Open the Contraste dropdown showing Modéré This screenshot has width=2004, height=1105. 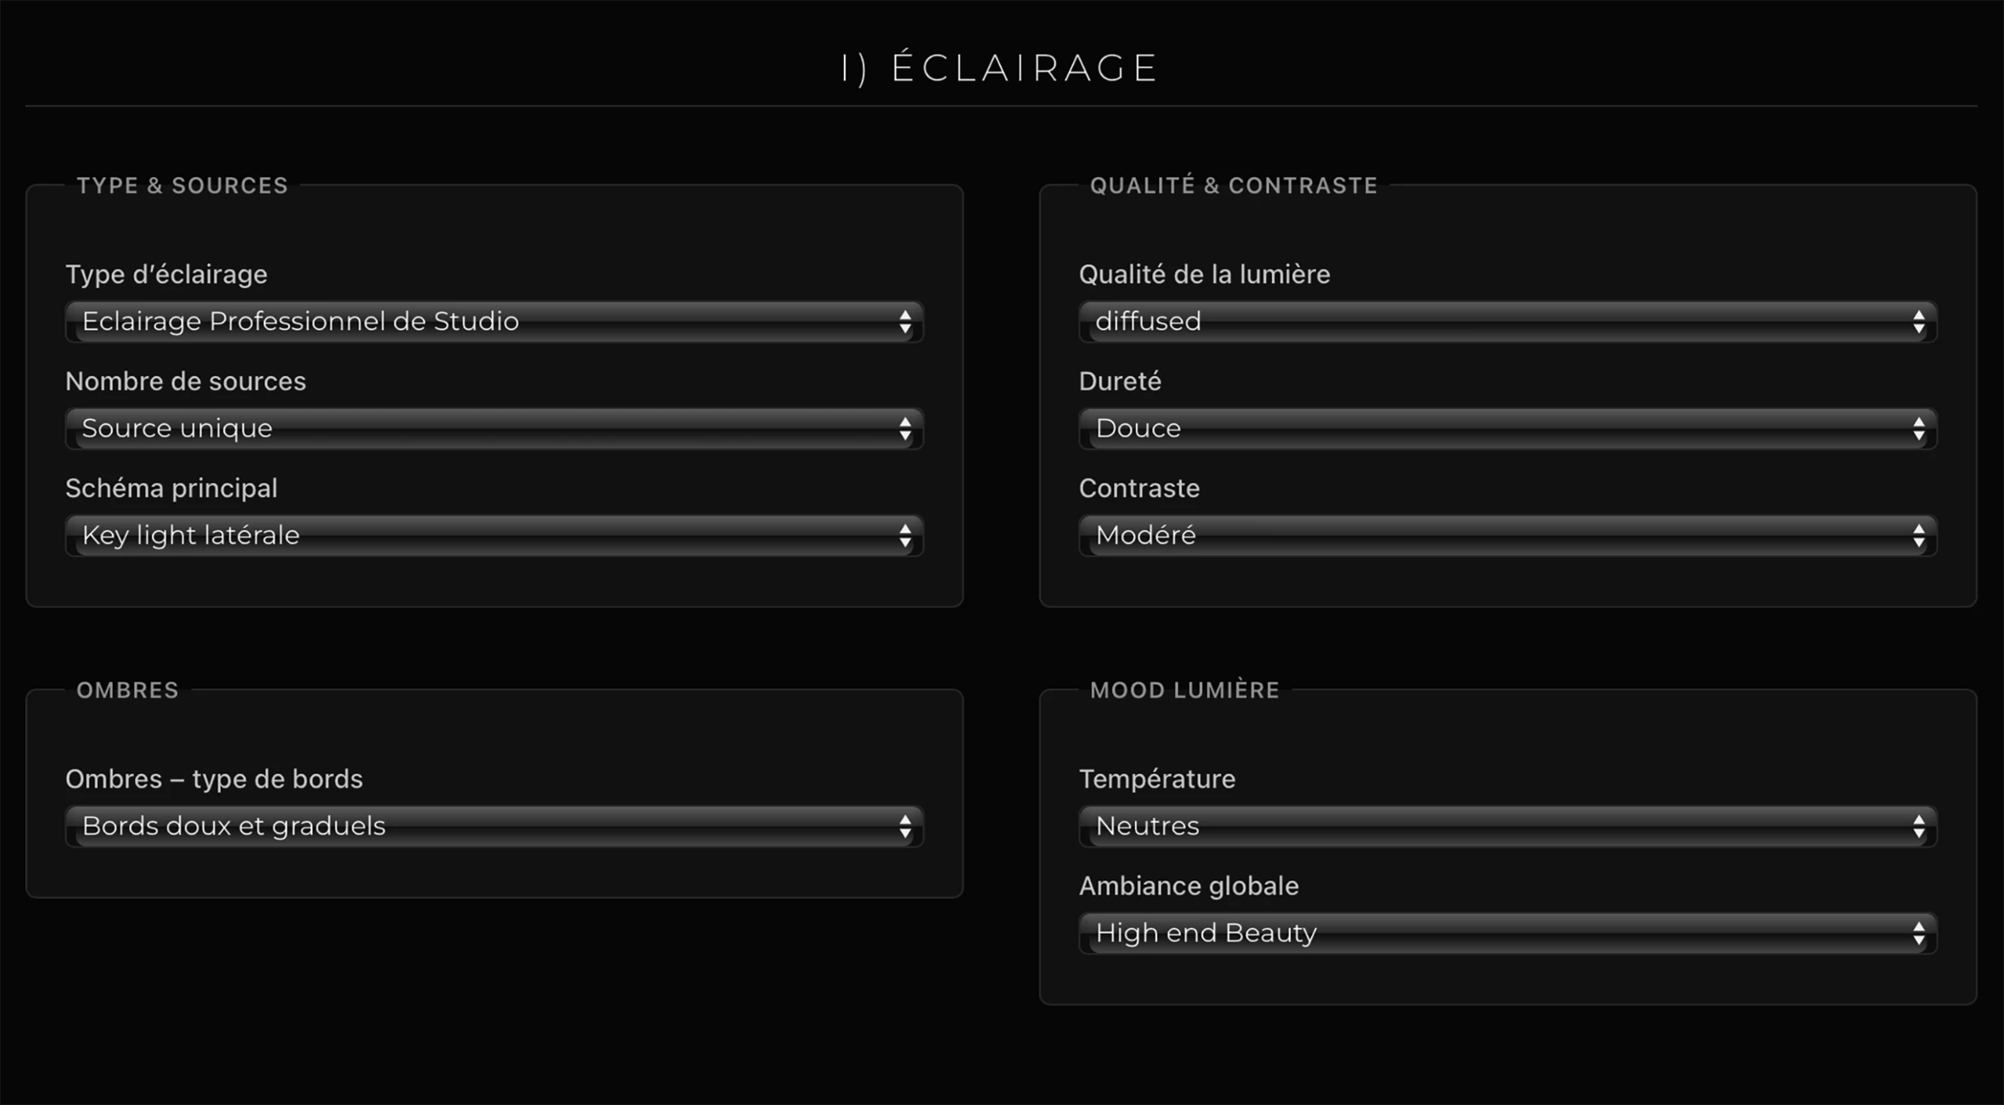pos(1507,536)
